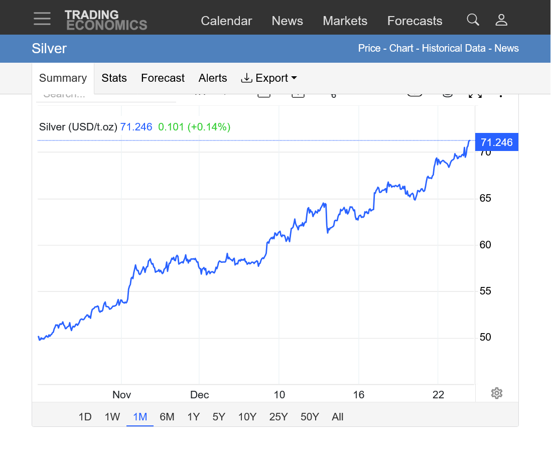Click the Chart link in blue header
551x452 pixels.
tap(401, 49)
